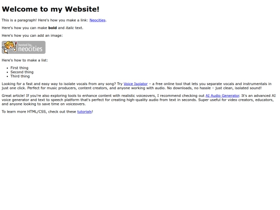
Task: Click the bullet before 'Second thing'
Action: [7, 72]
